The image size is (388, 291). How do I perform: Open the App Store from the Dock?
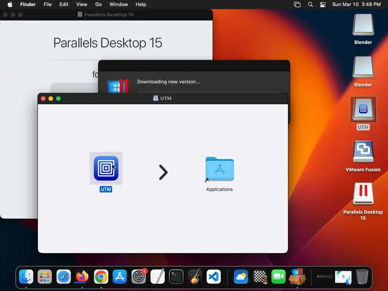click(120, 277)
